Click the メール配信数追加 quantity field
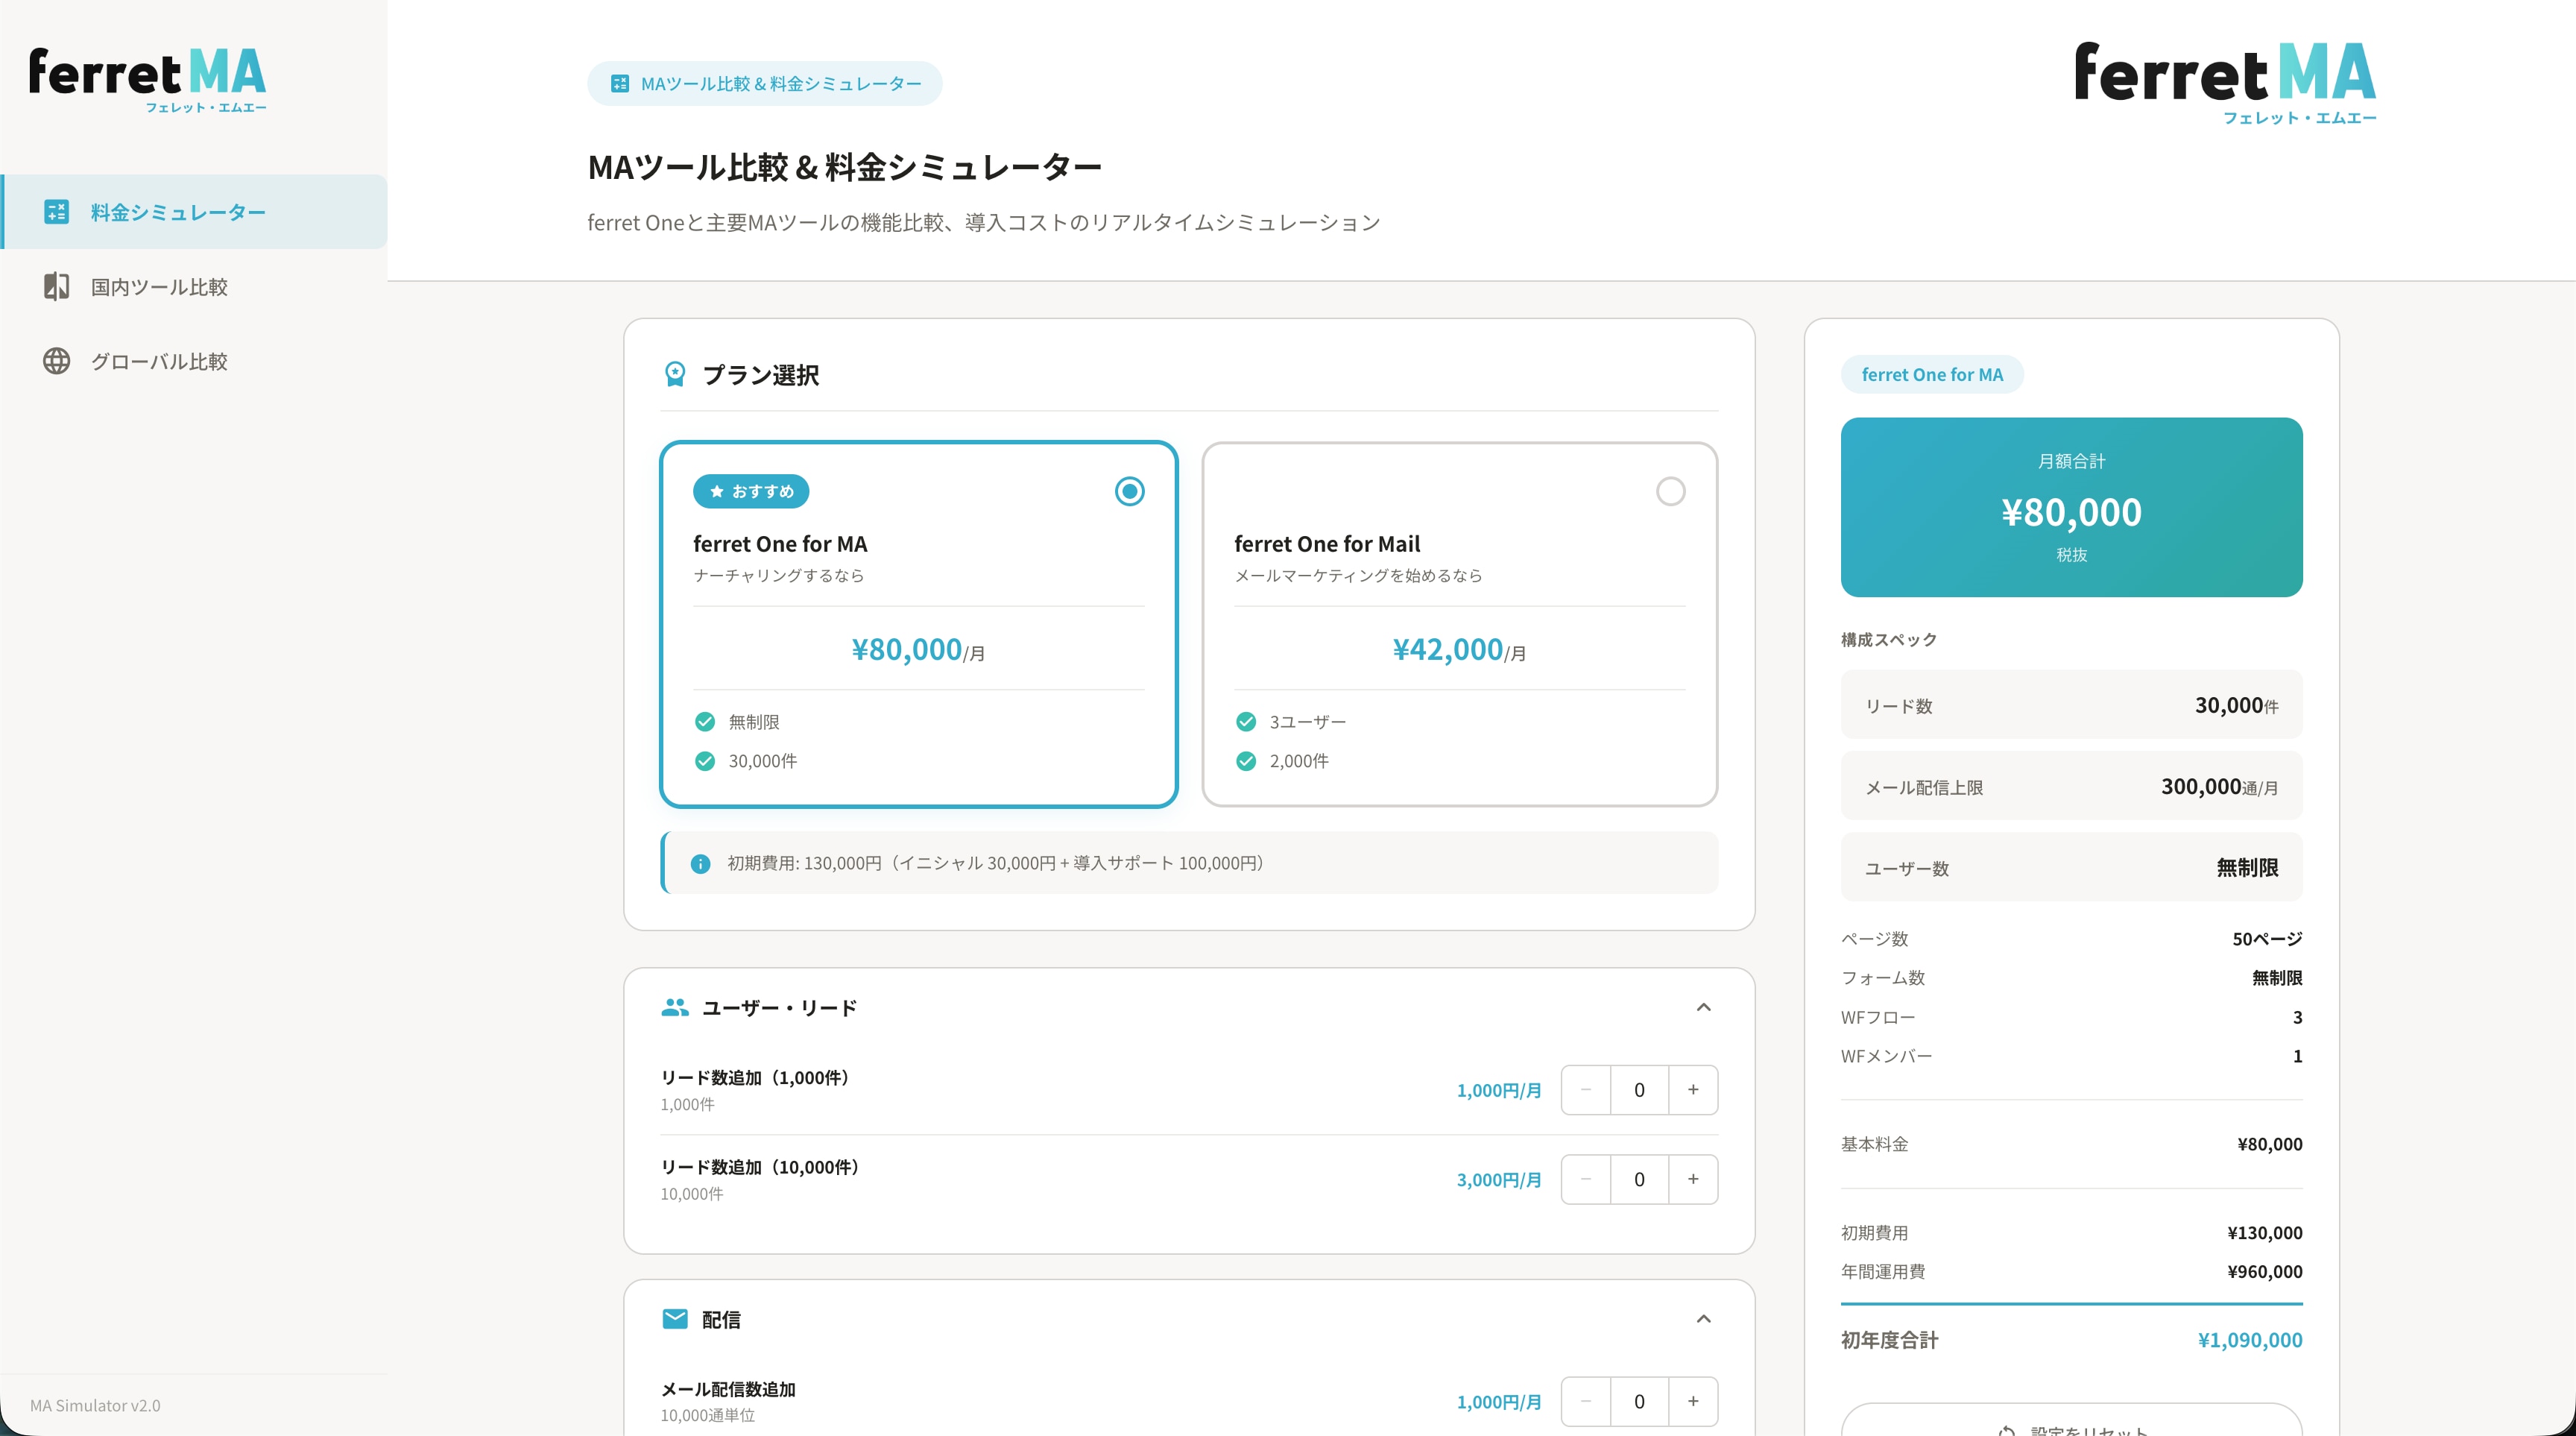 click(x=1638, y=1401)
